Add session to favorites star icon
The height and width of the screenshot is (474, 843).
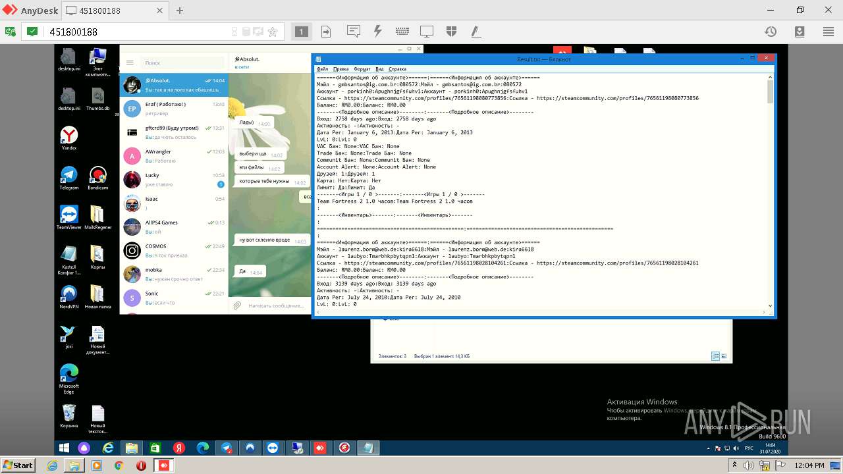pos(273,32)
